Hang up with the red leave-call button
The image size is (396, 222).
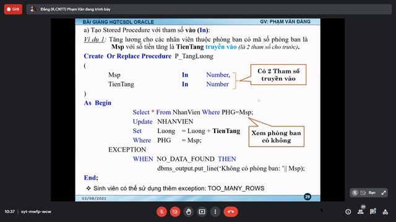pyautogui.click(x=231, y=212)
